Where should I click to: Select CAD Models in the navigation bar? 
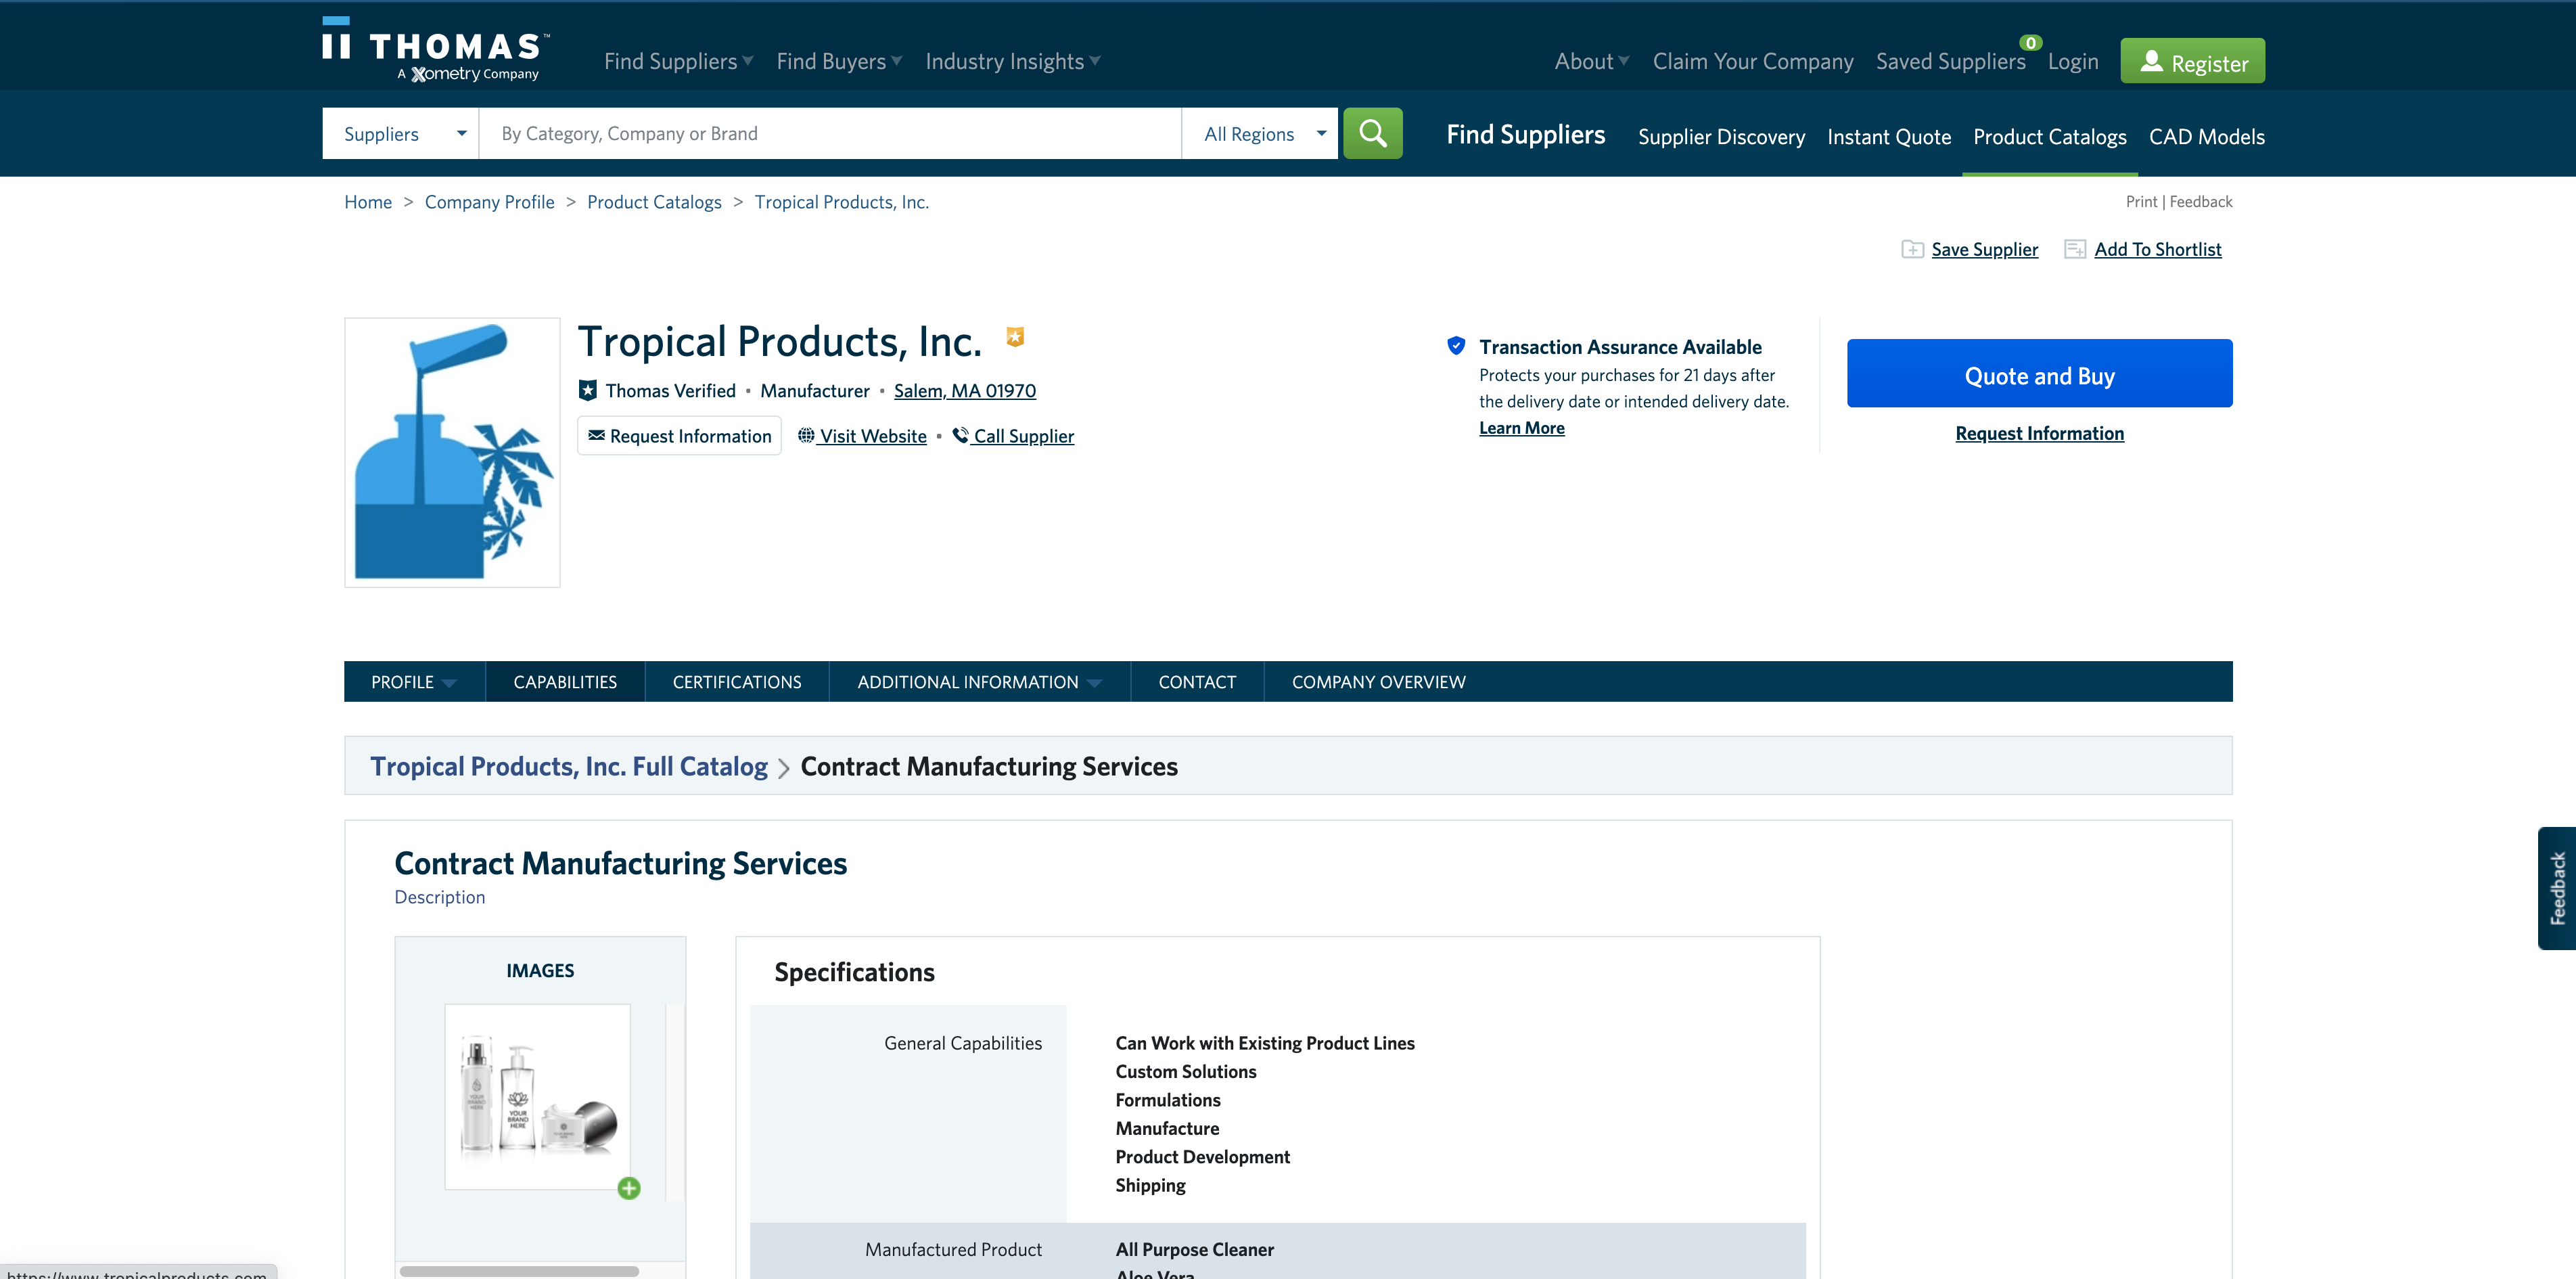point(2206,137)
